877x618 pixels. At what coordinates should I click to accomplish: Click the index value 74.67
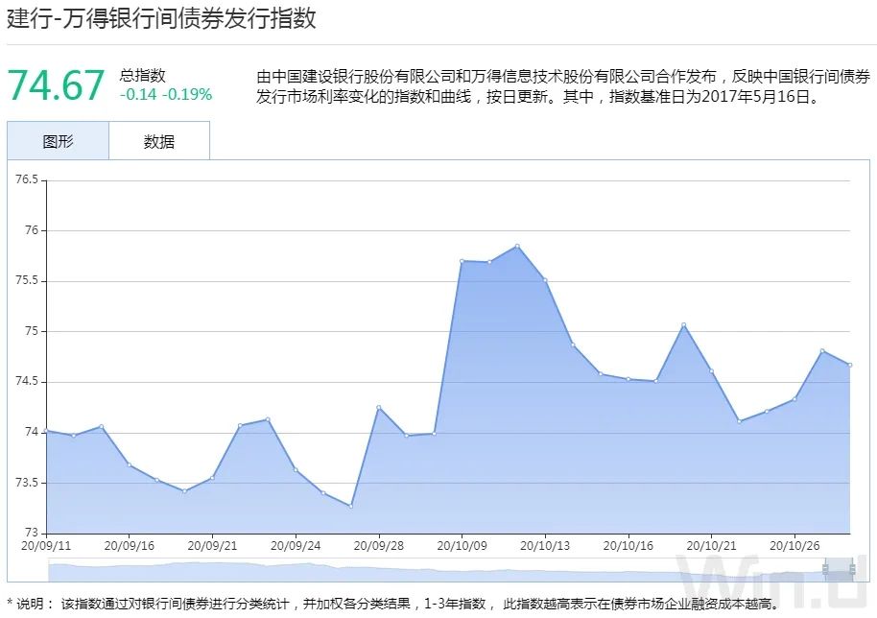point(56,85)
